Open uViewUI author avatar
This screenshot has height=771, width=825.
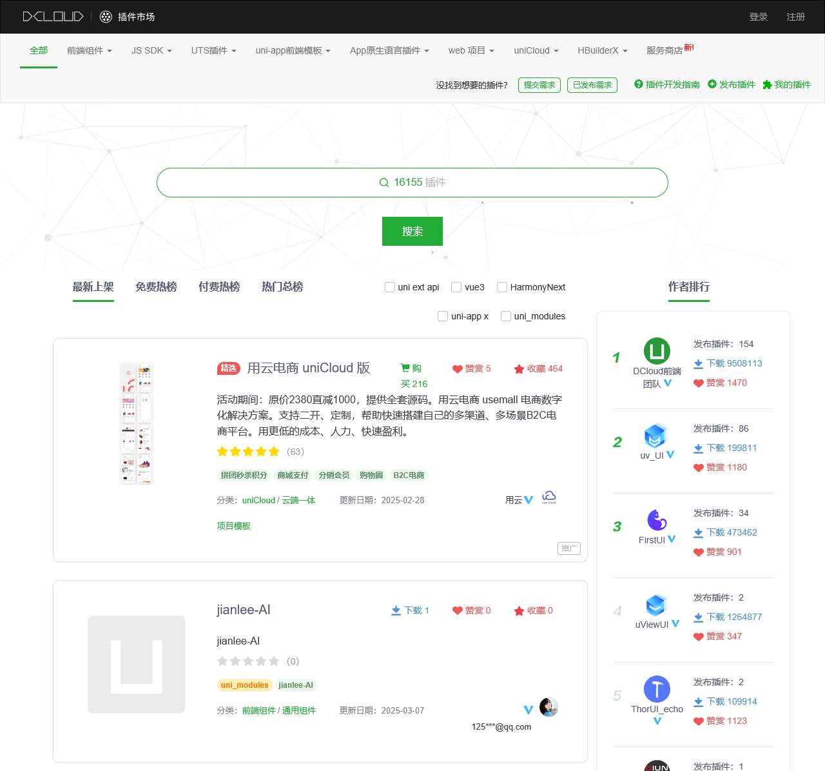click(x=655, y=605)
